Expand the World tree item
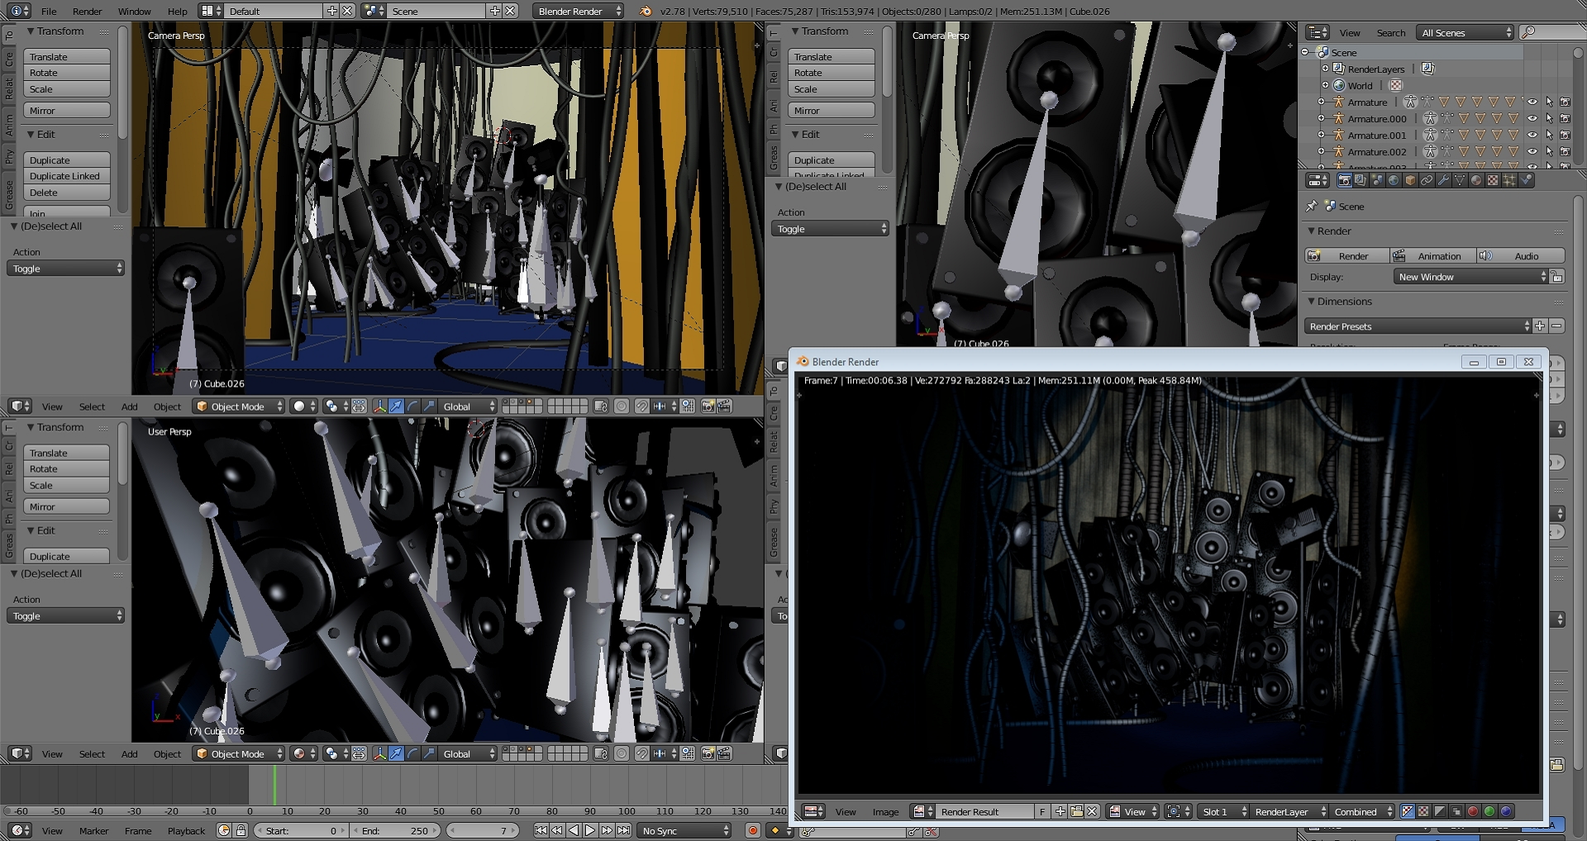This screenshot has width=1587, height=841. click(1325, 85)
